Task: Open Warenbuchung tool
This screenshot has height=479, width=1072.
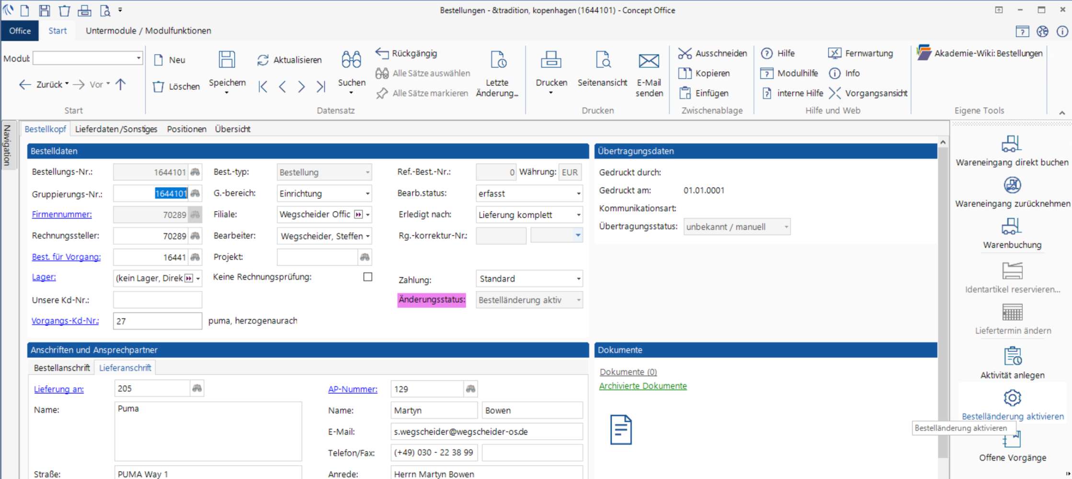Action: point(1012,233)
